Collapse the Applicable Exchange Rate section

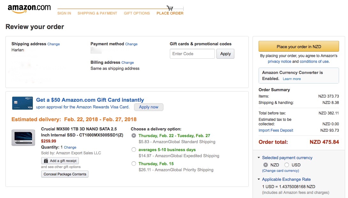[x=259, y=179]
